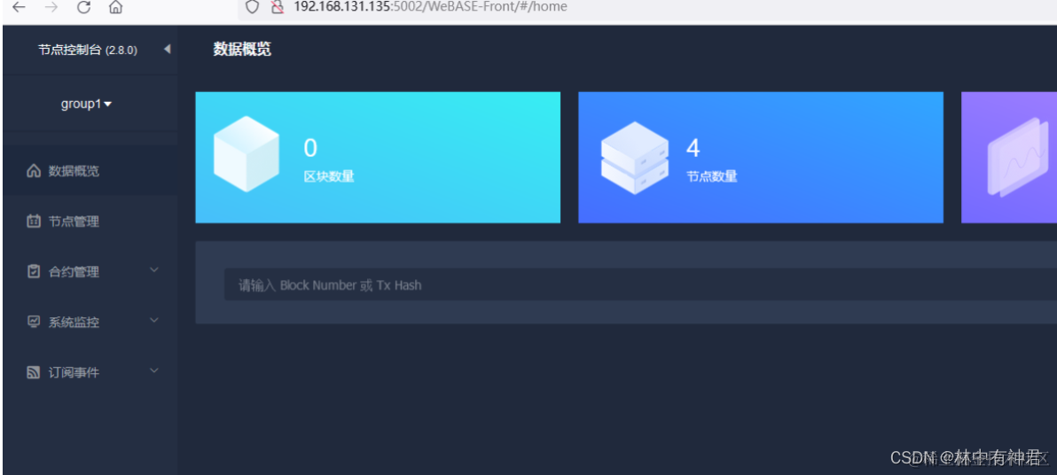The image size is (1057, 475).
Task: Click the browser forward arrow
Action: pos(51,7)
